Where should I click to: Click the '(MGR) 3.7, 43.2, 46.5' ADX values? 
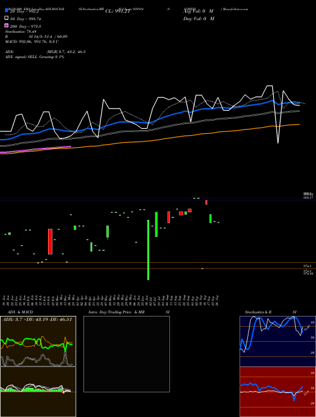coord(66,52)
